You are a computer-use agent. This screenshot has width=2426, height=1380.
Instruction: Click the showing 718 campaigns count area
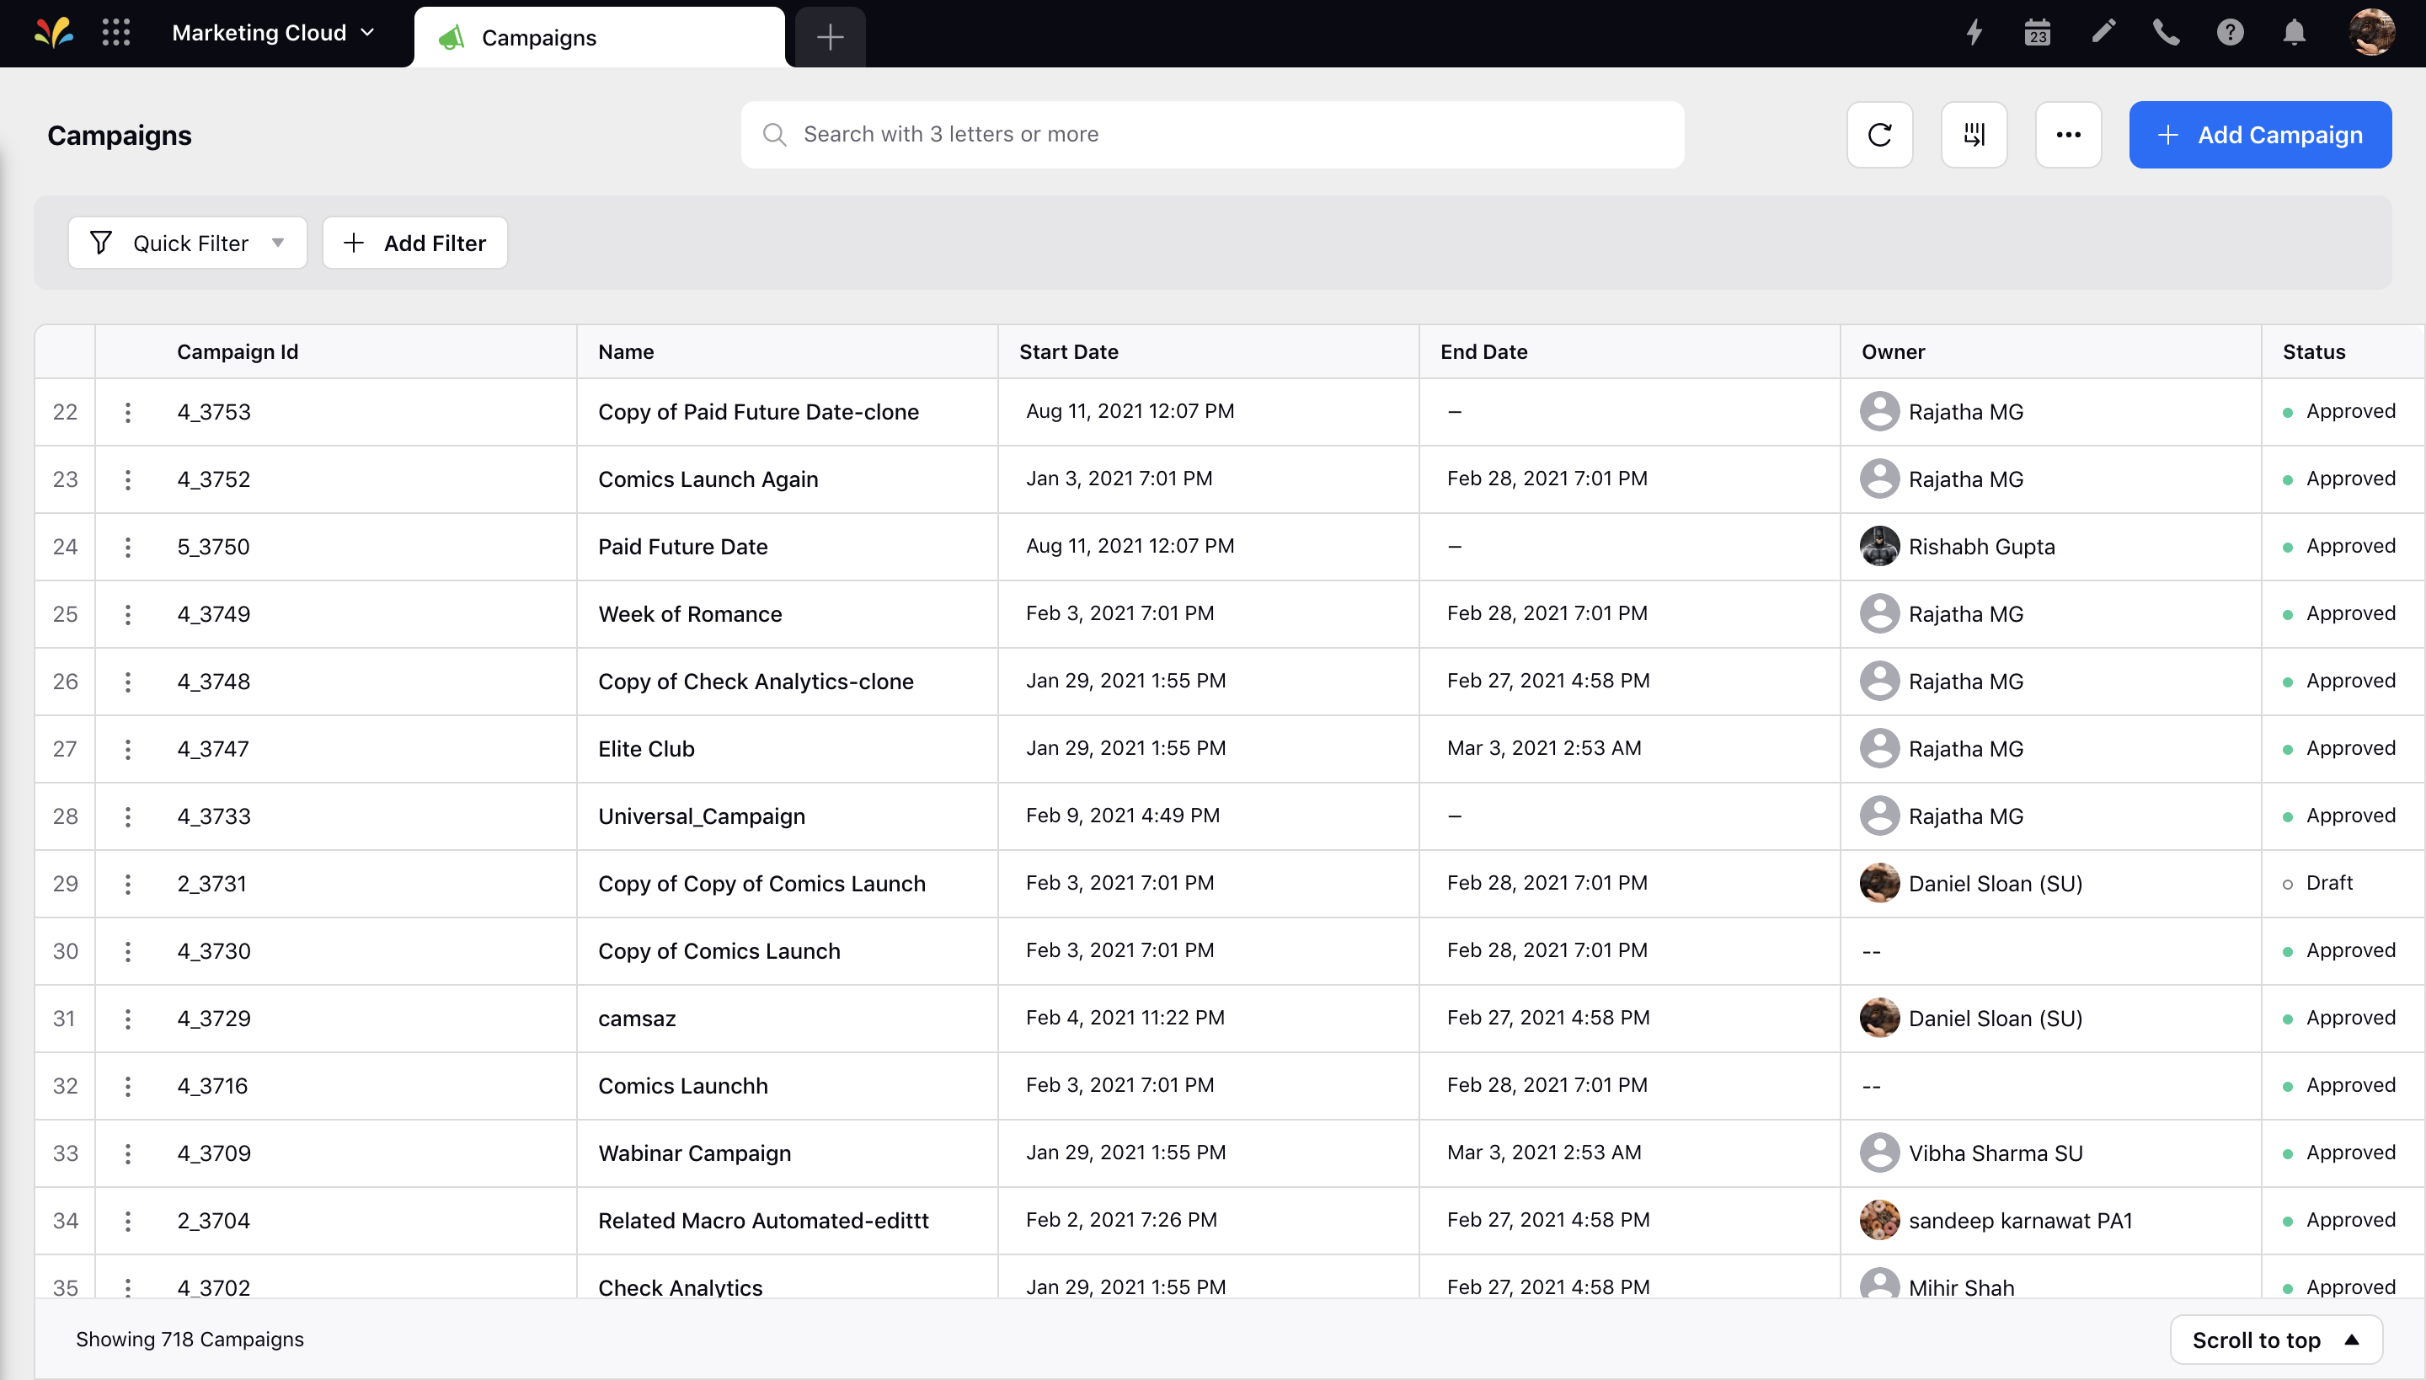[x=189, y=1339]
